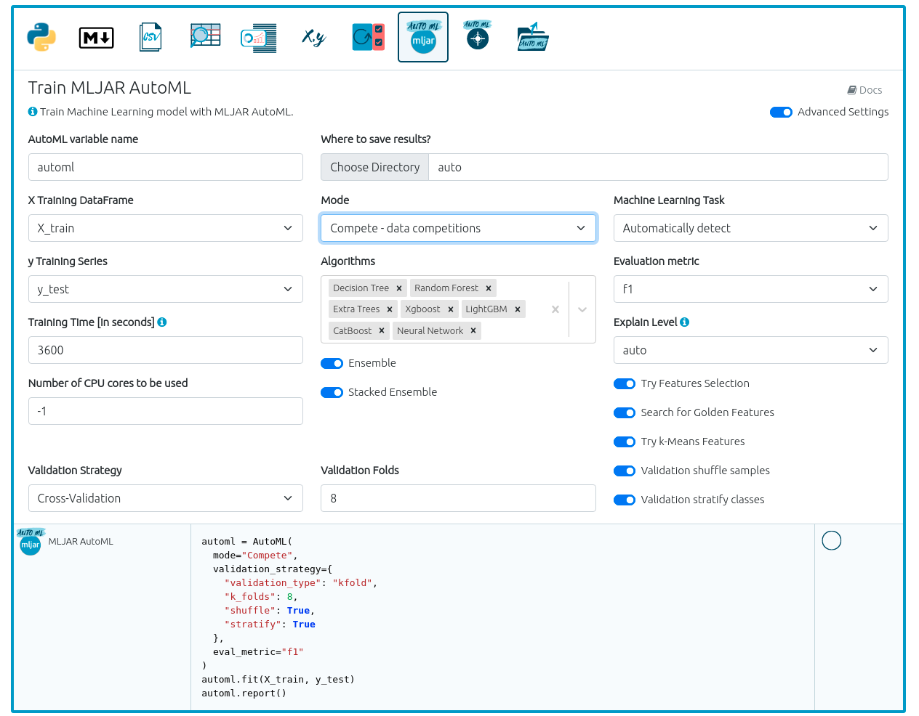Expand the Validation Strategy dropdown
This screenshot has height=716, width=919.
pos(166,498)
